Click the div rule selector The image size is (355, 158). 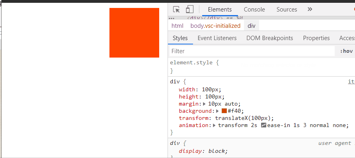pos(175,81)
